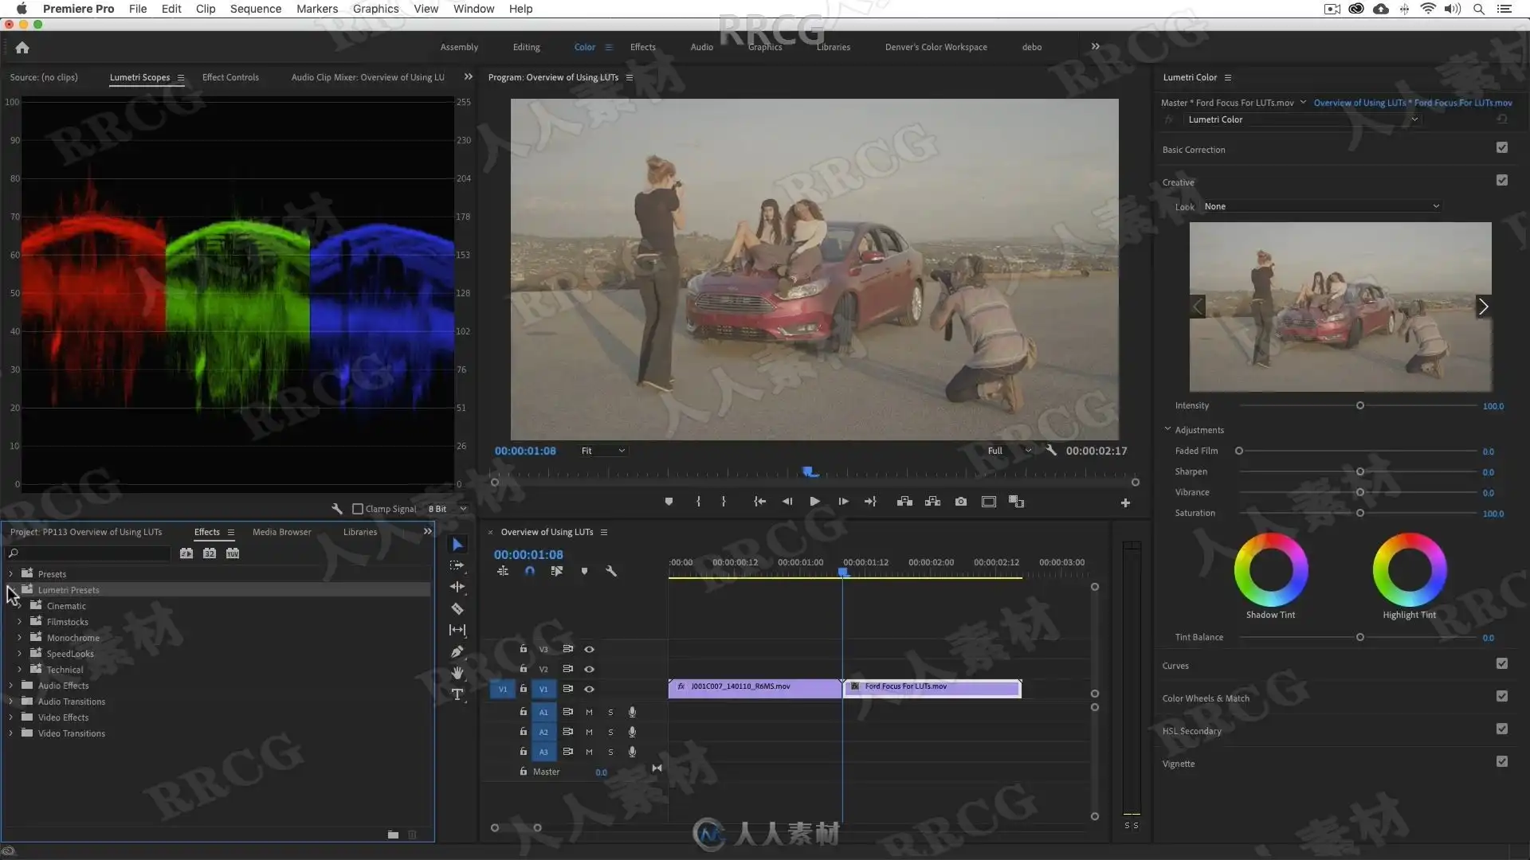The image size is (1530, 860).
Task: Click the Home icon
Action: (22, 48)
